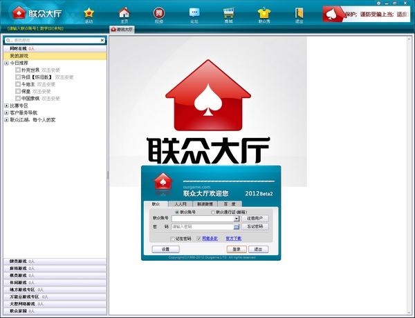Click the yellow account hint text under logo
415x318 pixels.
click(35, 28)
